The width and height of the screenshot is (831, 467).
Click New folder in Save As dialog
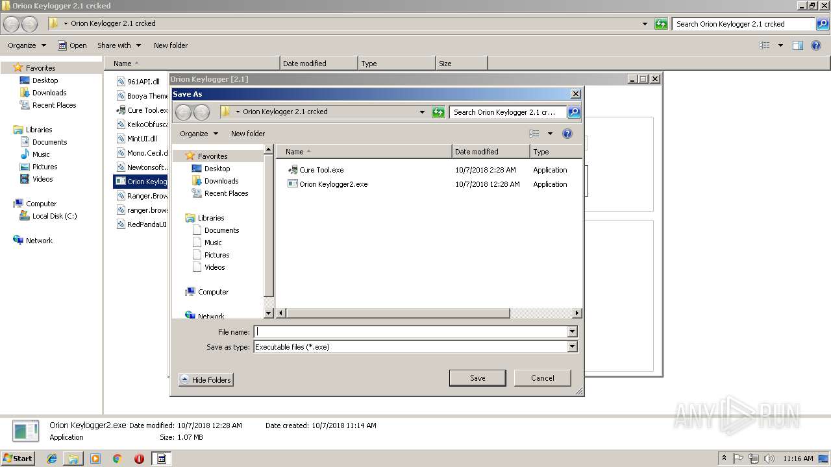click(248, 134)
